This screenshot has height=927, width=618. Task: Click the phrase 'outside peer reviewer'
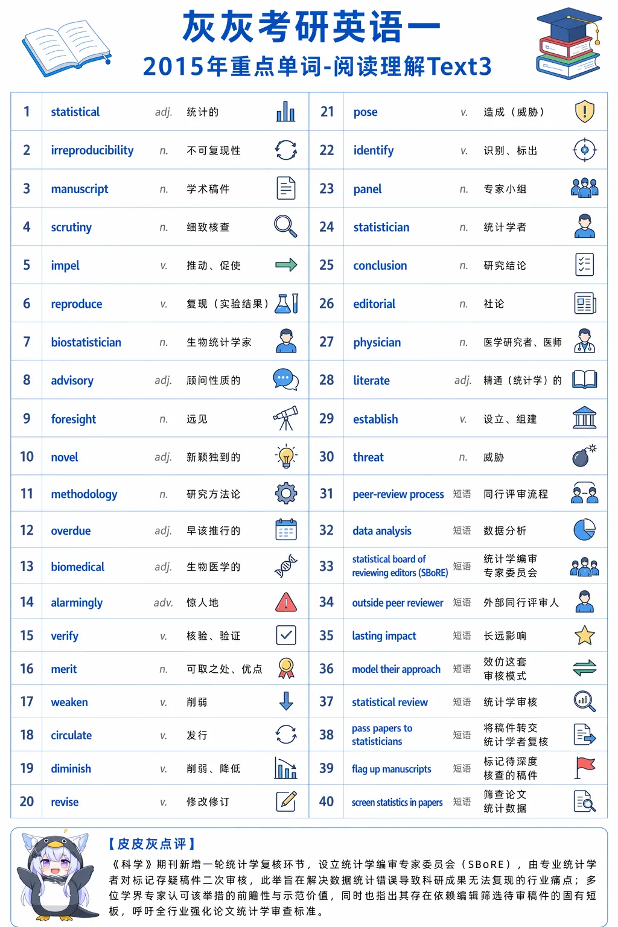pos(398,602)
